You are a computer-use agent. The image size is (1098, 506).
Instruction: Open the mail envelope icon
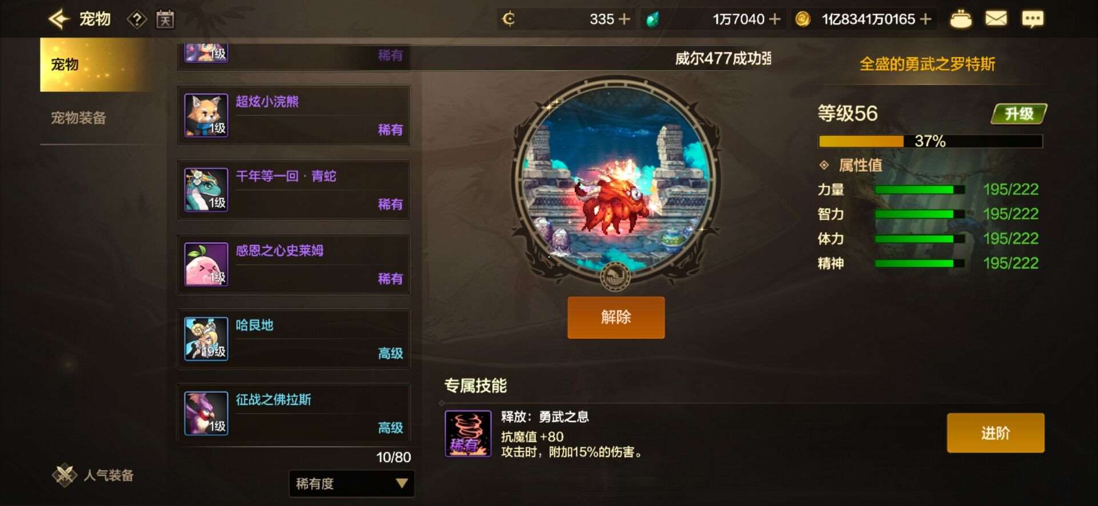(996, 19)
